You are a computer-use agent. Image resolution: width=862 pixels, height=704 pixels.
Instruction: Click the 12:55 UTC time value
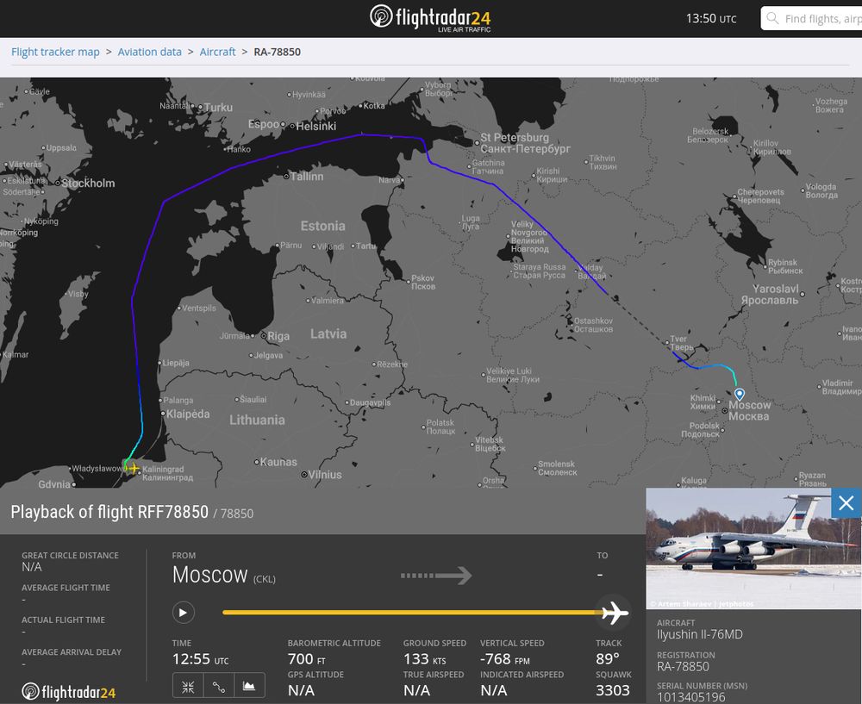point(200,658)
